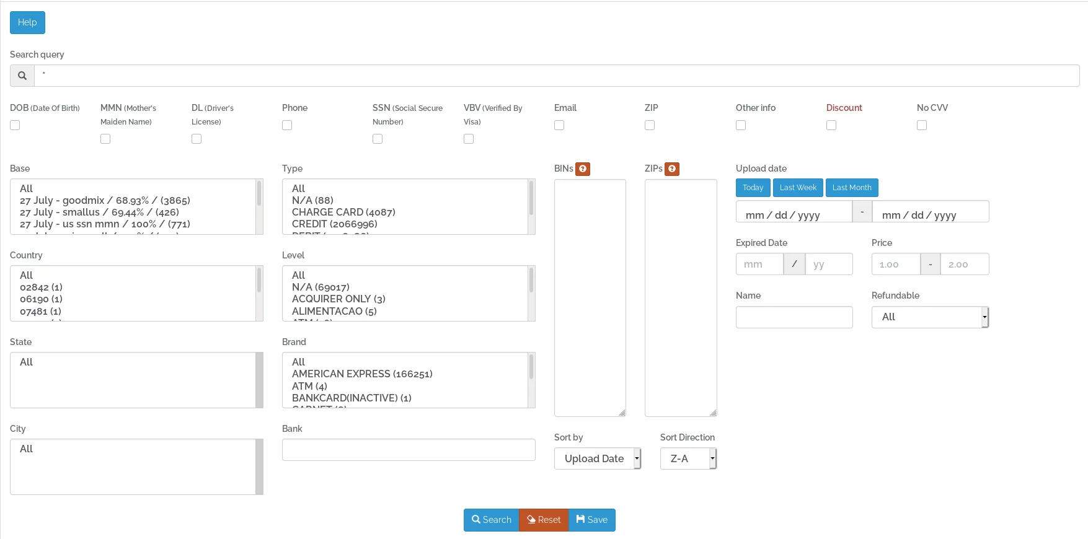This screenshot has width=1088, height=539.
Task: Focus the Price maximum field showing 2.00
Action: click(965, 264)
